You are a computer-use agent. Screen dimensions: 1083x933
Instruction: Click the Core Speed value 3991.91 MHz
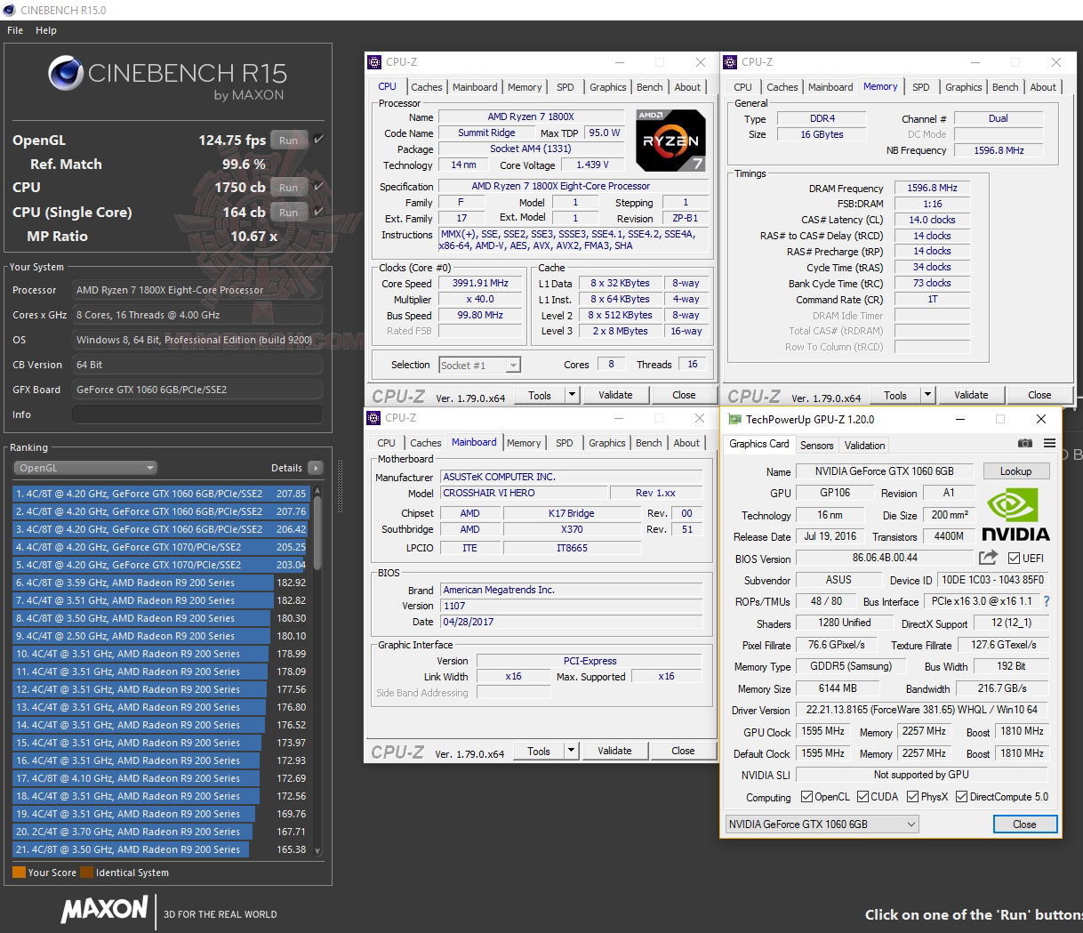pyautogui.click(x=480, y=283)
